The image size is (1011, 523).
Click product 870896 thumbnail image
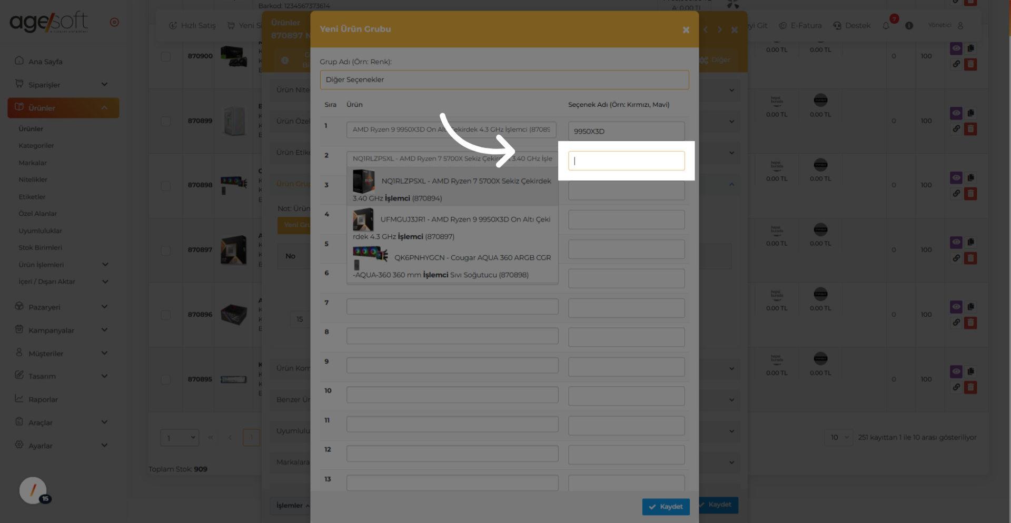234,315
